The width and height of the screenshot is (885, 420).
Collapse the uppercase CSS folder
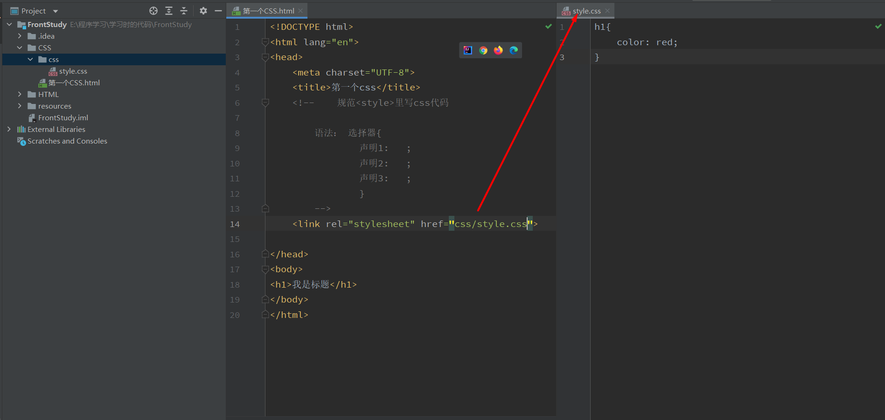pos(20,48)
